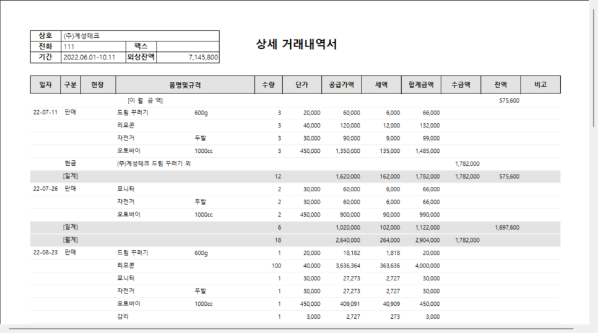Click the 감리 item name
598x333 pixels.
(x=123, y=316)
